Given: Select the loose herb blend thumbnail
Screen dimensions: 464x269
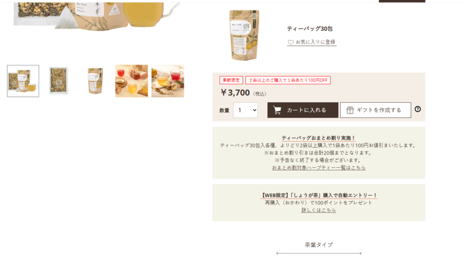Looking at the screenshot, I should pyautogui.click(x=58, y=80).
